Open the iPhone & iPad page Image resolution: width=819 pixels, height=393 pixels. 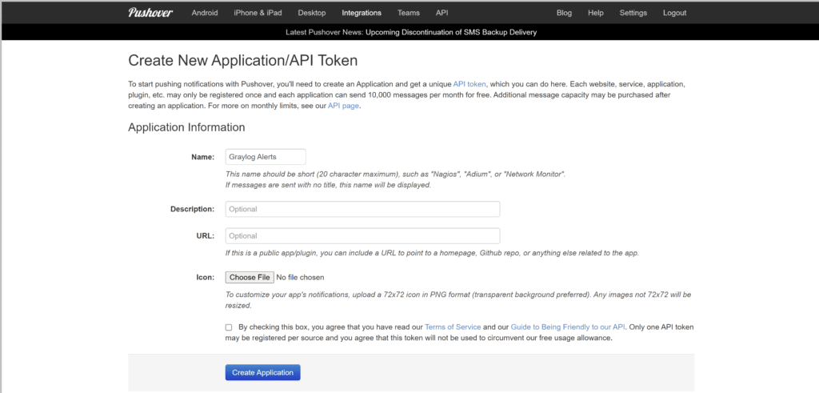pyautogui.click(x=258, y=13)
